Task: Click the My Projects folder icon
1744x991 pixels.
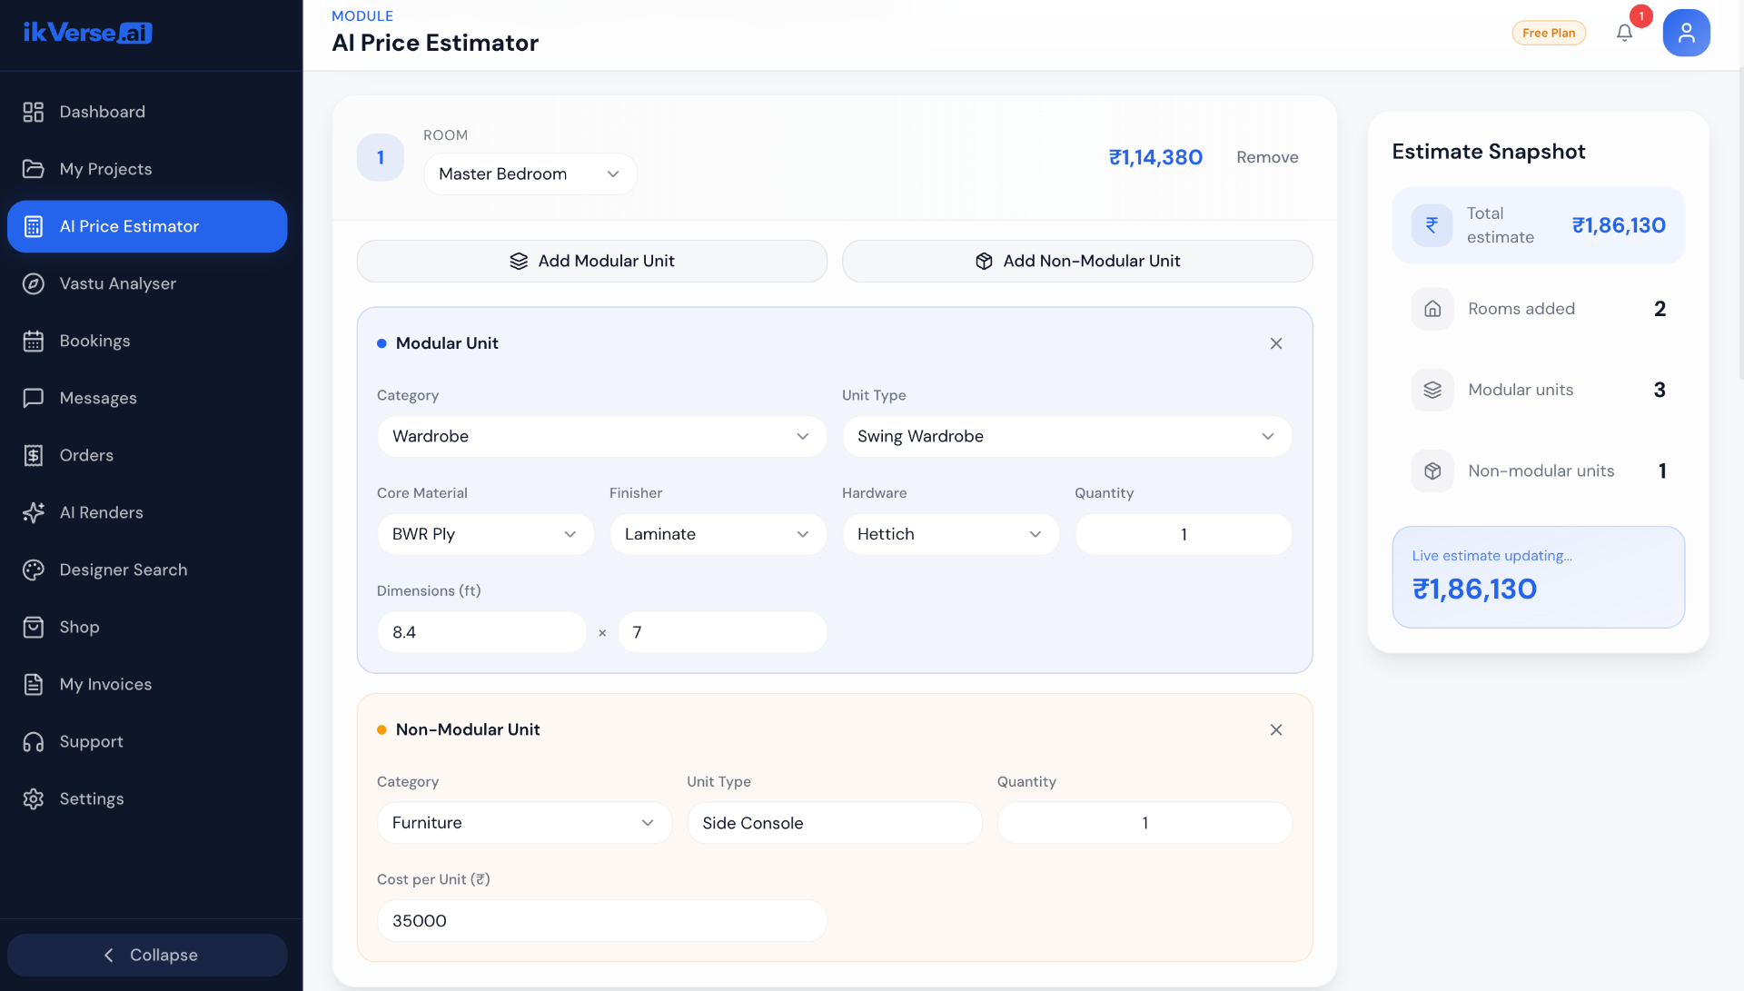Action: (x=34, y=169)
